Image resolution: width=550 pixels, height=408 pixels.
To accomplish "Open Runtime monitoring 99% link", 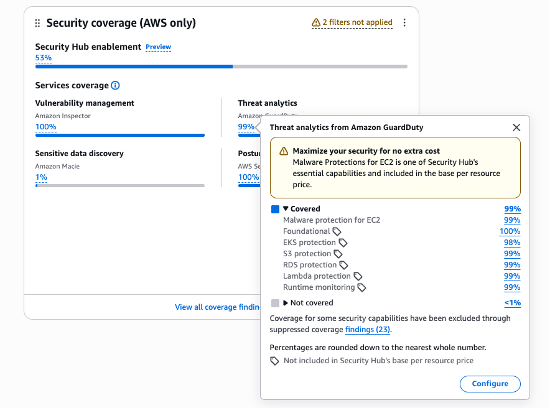I will tap(512, 287).
